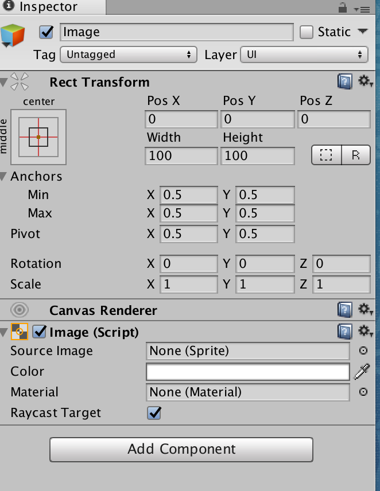
Task: Open the GameObject icon dropdown arrow
Action: (6, 45)
